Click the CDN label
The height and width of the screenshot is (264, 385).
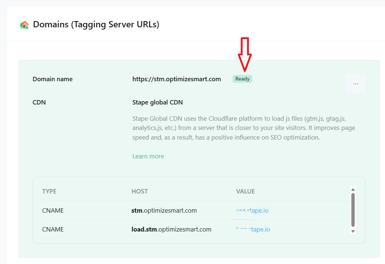pos(39,102)
